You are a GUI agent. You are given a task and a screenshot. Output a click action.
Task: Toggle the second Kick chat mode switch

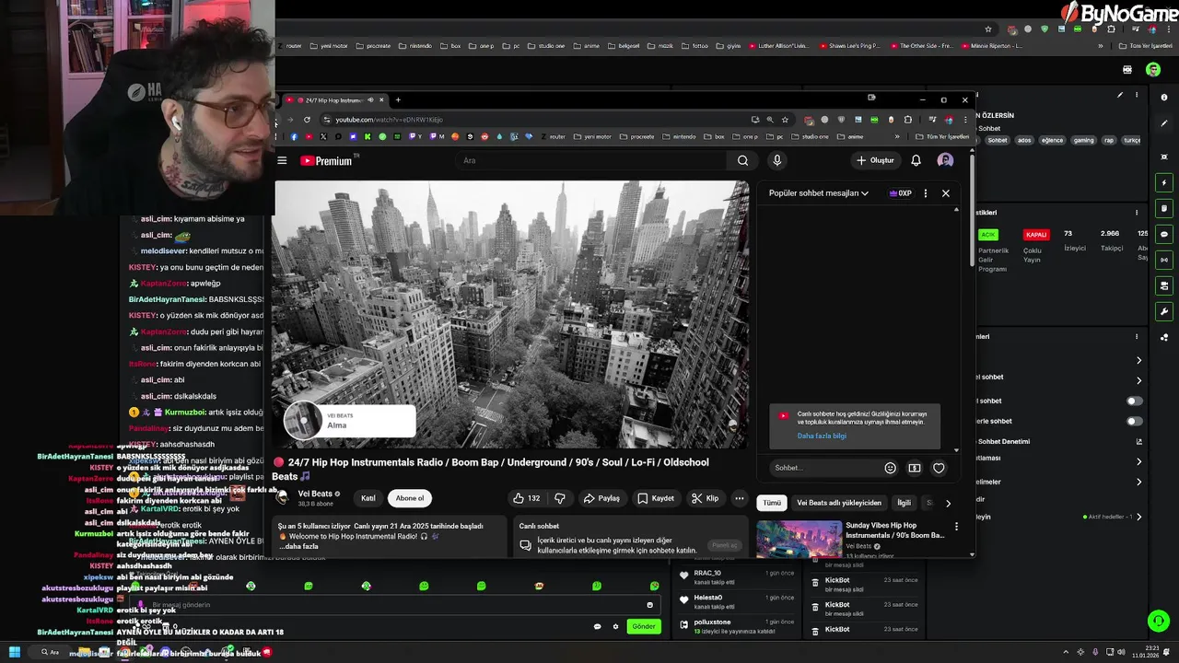click(1135, 422)
